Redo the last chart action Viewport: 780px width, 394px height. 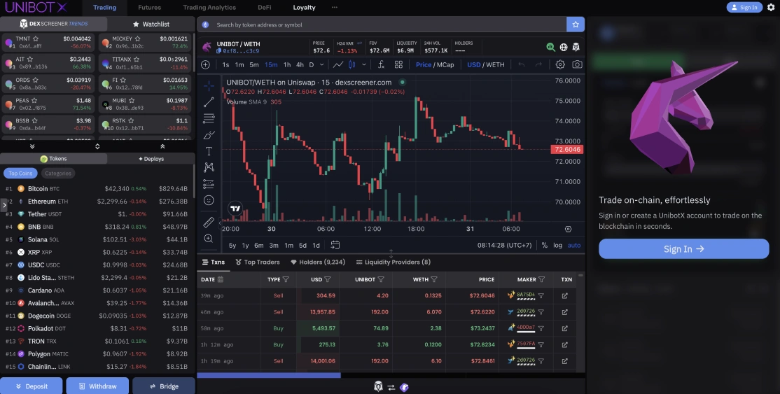(538, 64)
